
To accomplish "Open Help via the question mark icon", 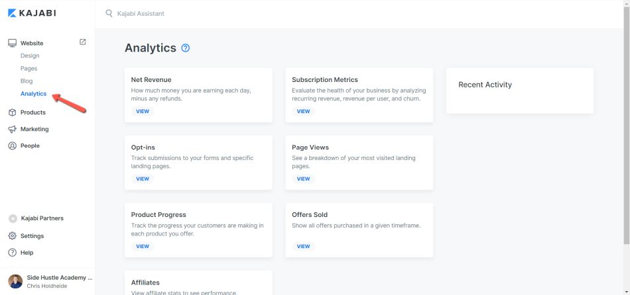I will click(x=13, y=253).
